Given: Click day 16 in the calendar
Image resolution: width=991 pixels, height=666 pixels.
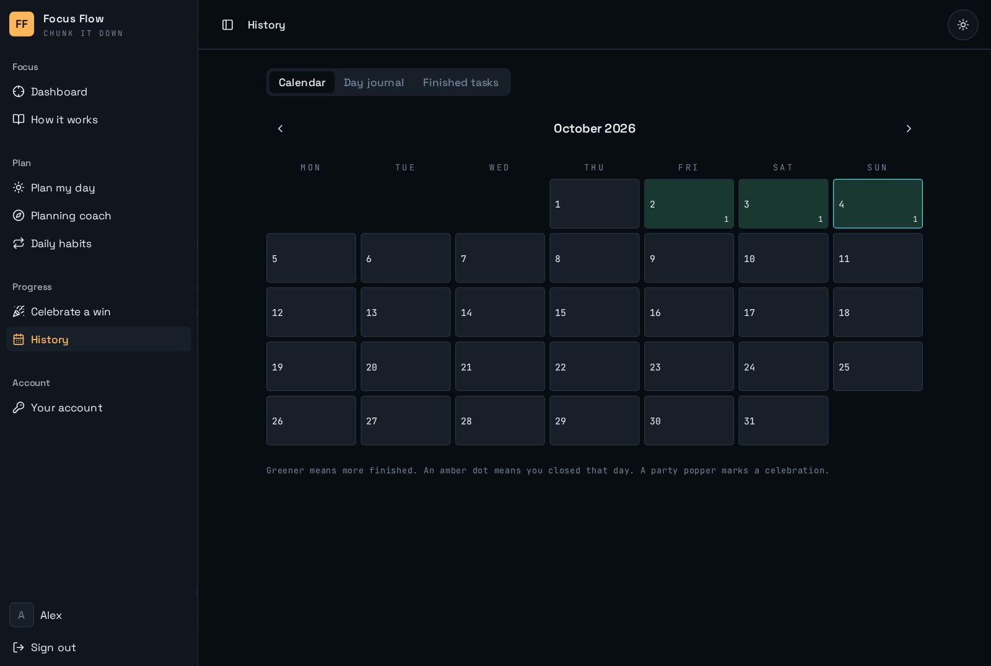Looking at the screenshot, I should pos(689,312).
